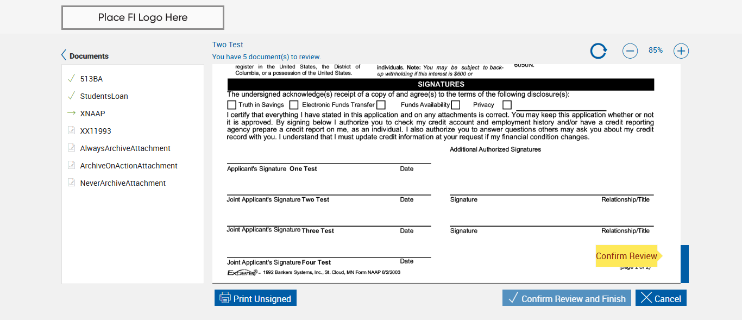Click the document icon beside NeverArchiveAttachment
The image size is (742, 320).
click(71, 183)
